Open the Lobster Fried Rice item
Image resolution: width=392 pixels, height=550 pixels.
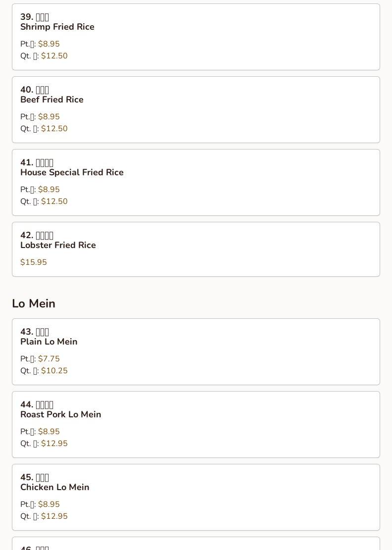point(58,245)
